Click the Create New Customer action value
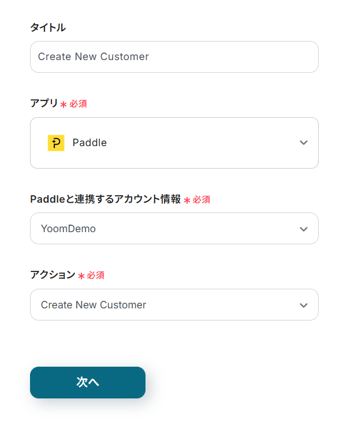 (94, 305)
